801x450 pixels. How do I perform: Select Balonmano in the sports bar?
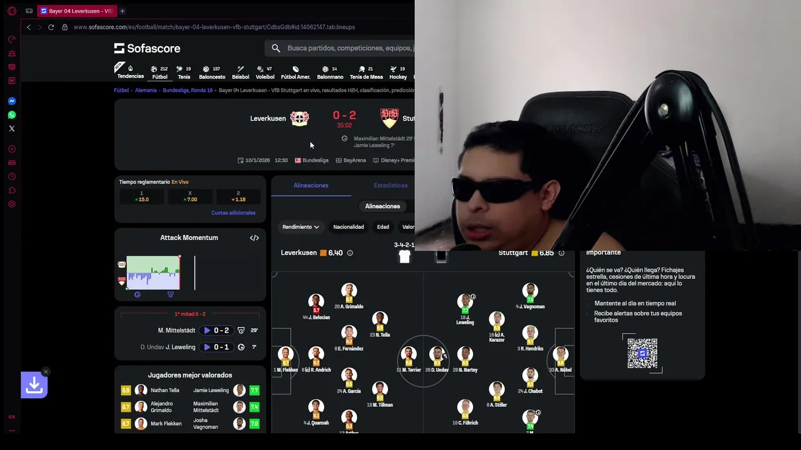(330, 72)
